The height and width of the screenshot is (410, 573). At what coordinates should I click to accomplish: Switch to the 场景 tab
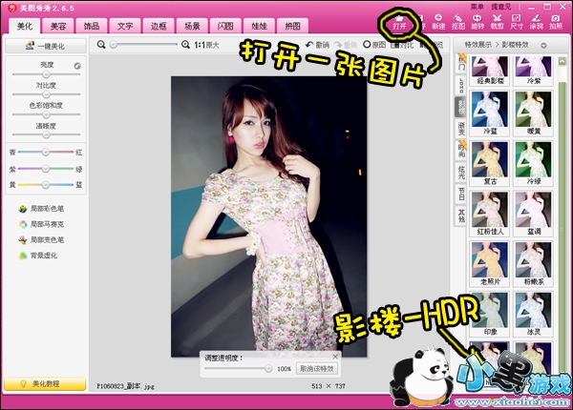pos(192,26)
